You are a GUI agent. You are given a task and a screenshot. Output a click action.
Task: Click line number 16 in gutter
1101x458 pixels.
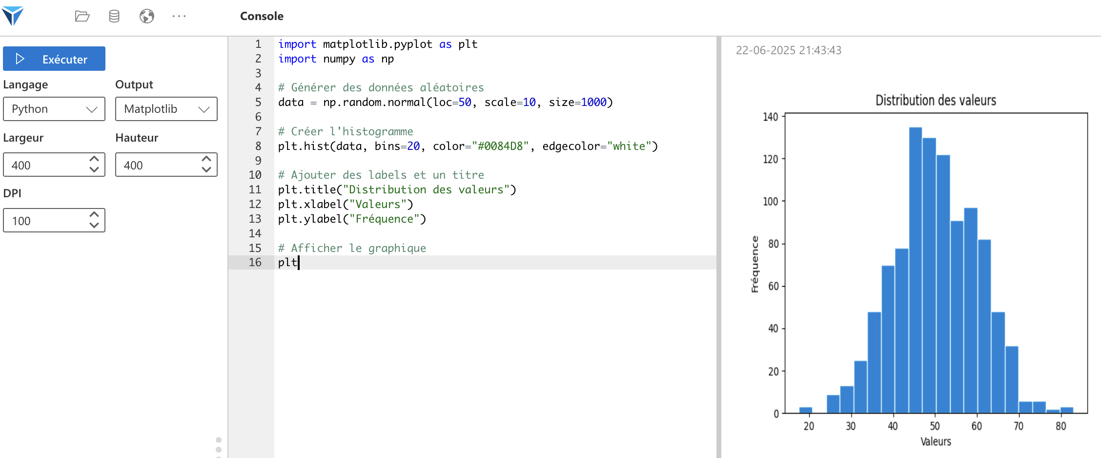coord(255,262)
